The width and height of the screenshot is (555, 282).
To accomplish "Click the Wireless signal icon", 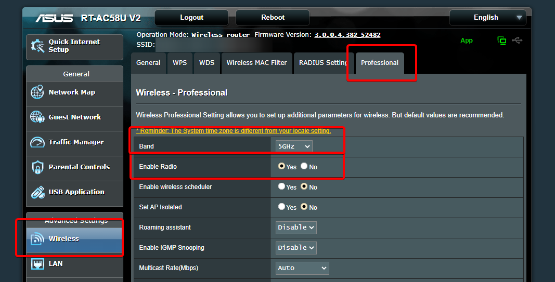I will pyautogui.click(x=37, y=239).
